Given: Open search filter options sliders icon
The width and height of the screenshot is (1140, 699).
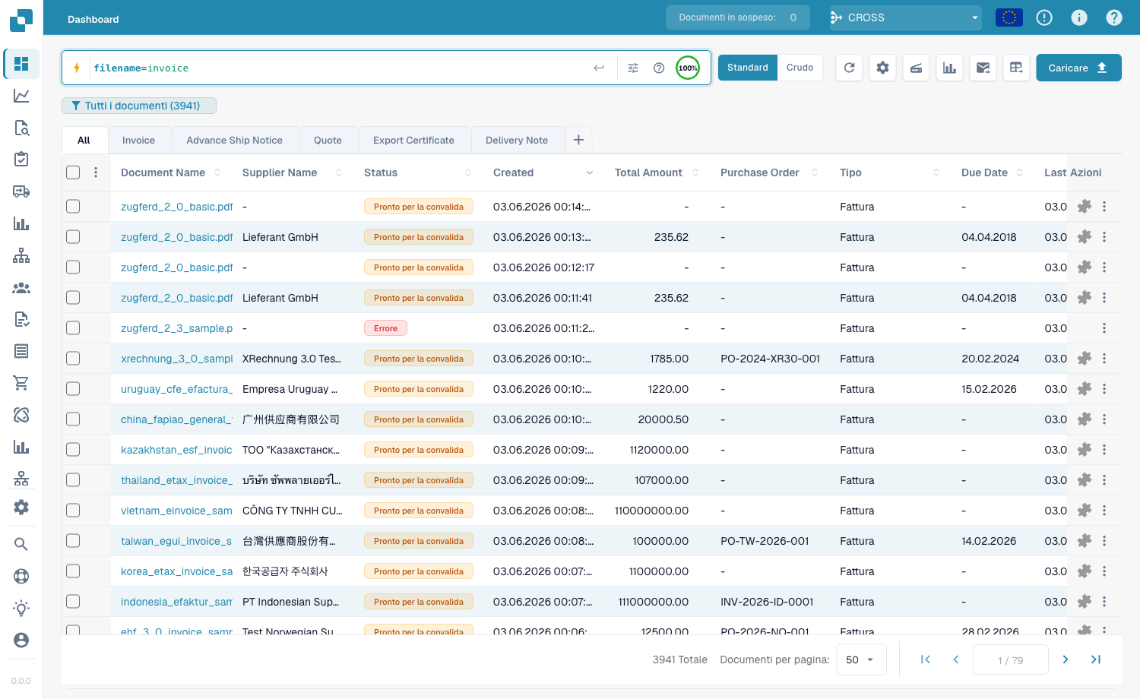Looking at the screenshot, I should pyautogui.click(x=633, y=68).
